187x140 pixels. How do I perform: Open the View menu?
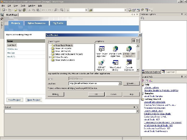[16, 6]
